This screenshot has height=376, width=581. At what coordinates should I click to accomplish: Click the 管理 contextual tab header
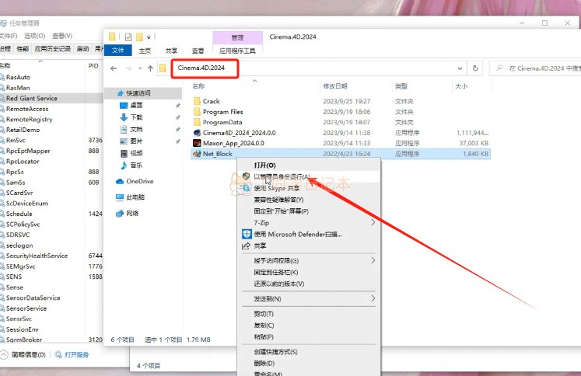pos(237,37)
